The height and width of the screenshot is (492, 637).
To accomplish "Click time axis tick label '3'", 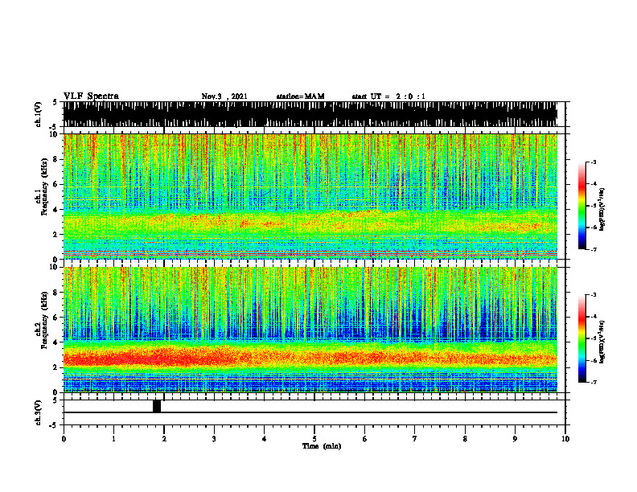I will pos(214,439).
